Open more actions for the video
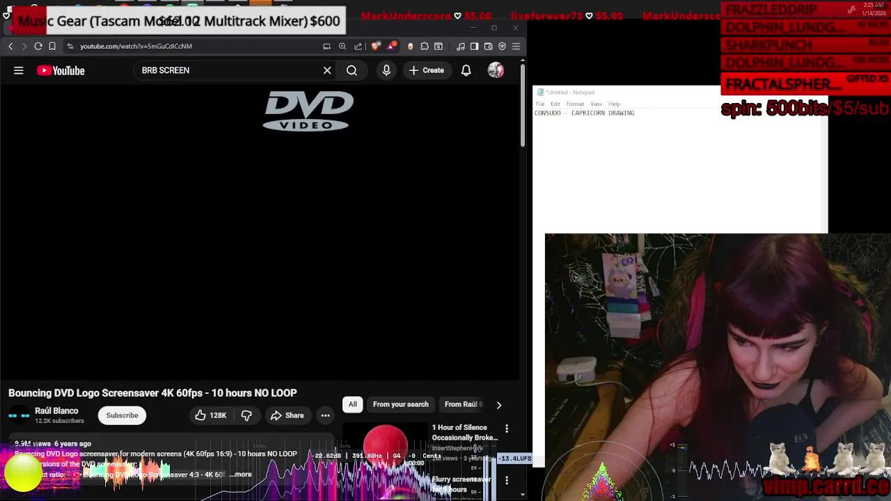 325,415
